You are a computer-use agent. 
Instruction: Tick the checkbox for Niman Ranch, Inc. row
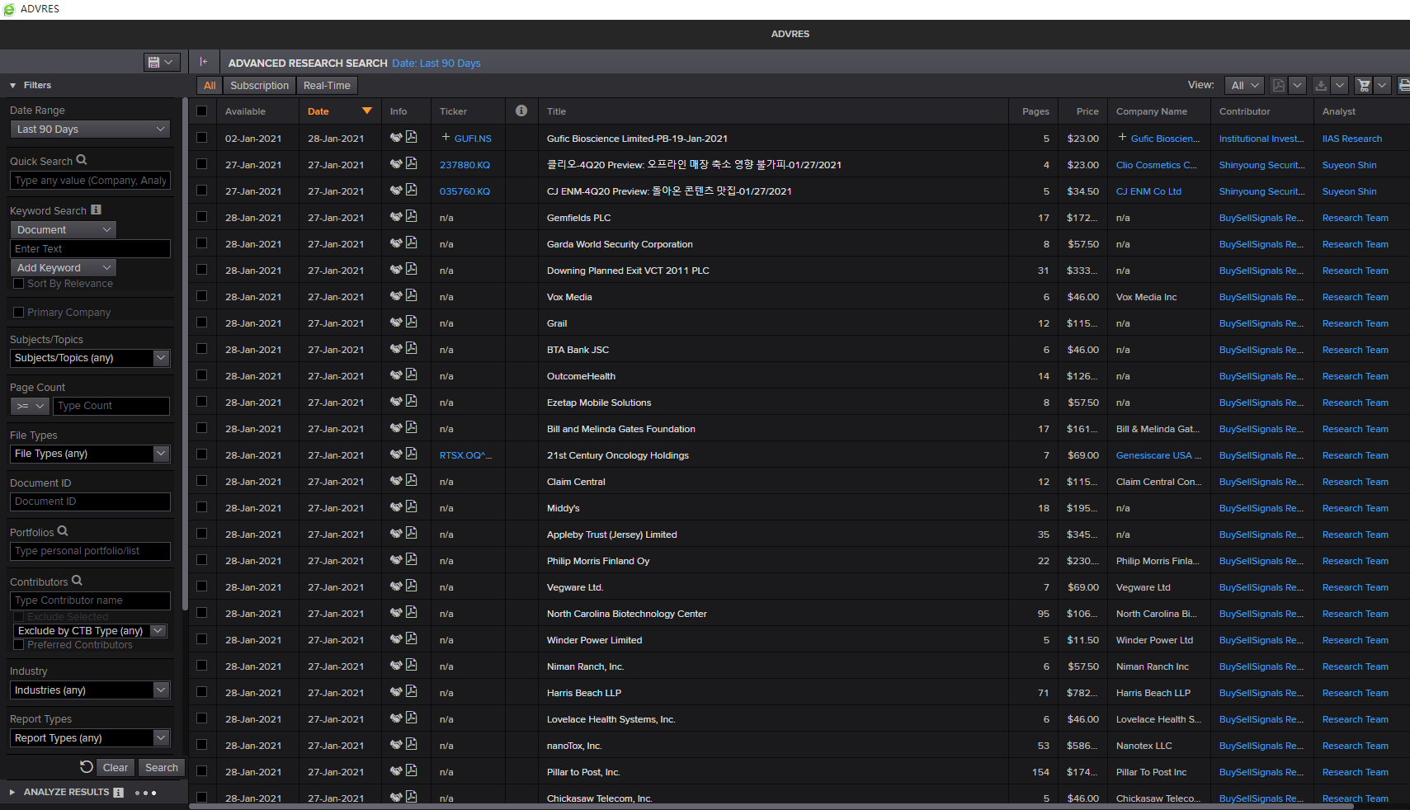202,666
